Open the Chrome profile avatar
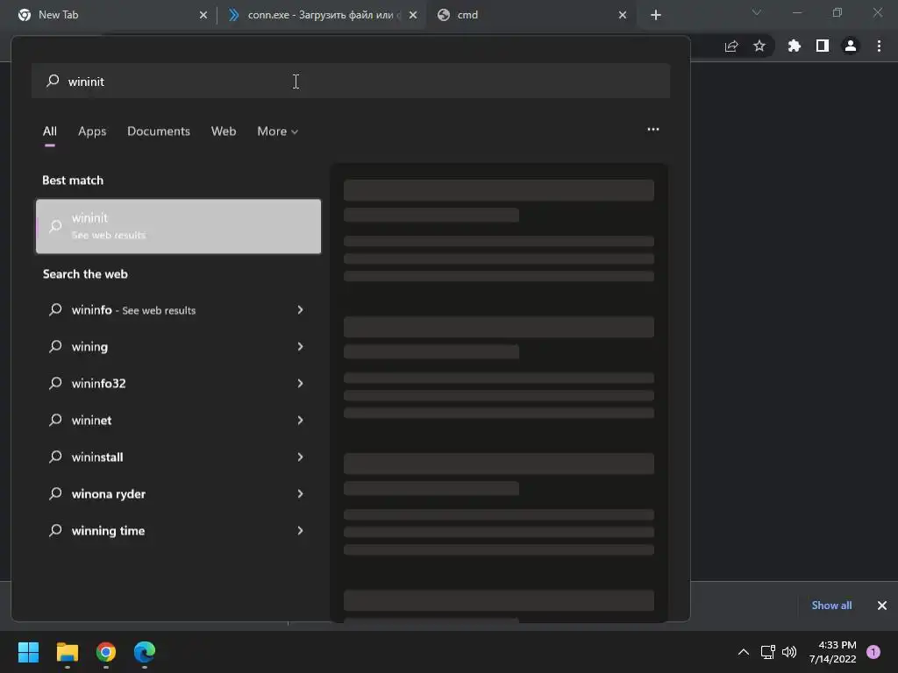Viewport: 898px width, 673px height. [851, 46]
